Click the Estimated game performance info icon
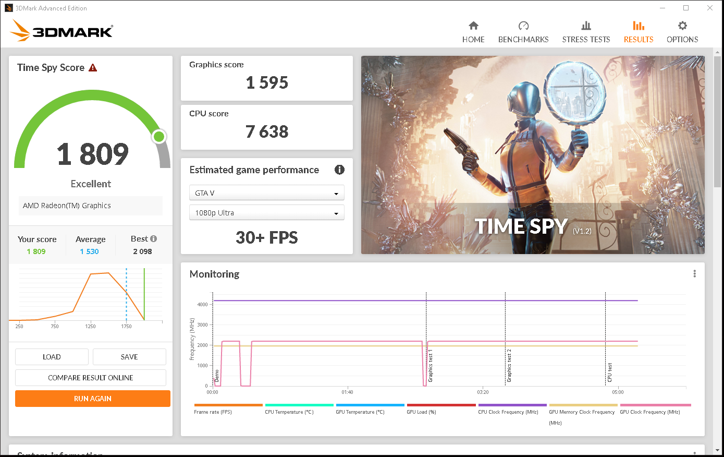The width and height of the screenshot is (724, 457). click(x=339, y=170)
